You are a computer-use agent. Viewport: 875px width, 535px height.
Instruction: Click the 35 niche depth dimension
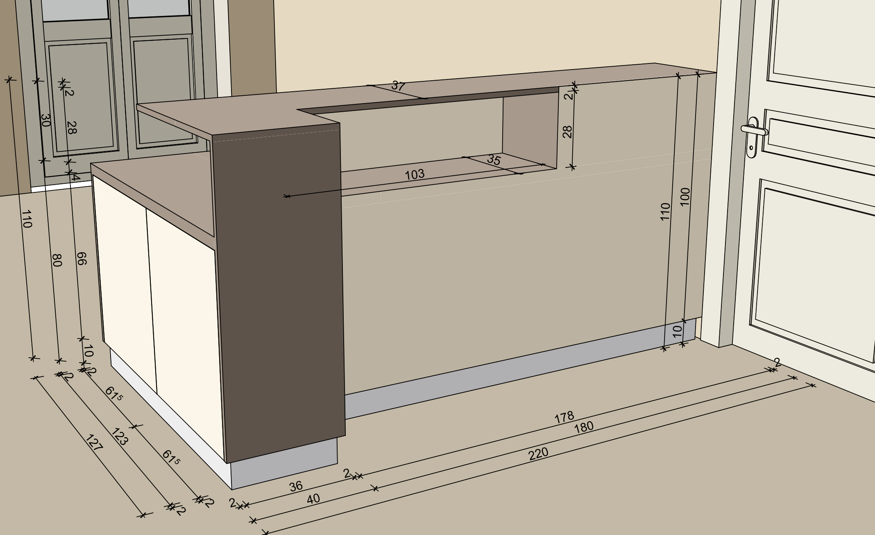(494, 160)
